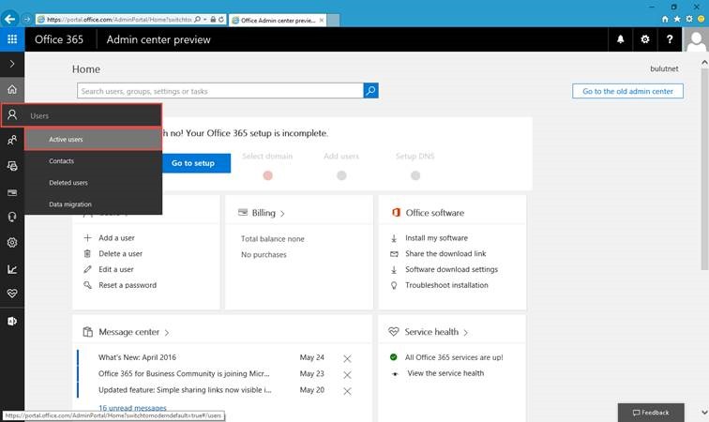Open the Support headset icon in sidebar

coord(12,218)
